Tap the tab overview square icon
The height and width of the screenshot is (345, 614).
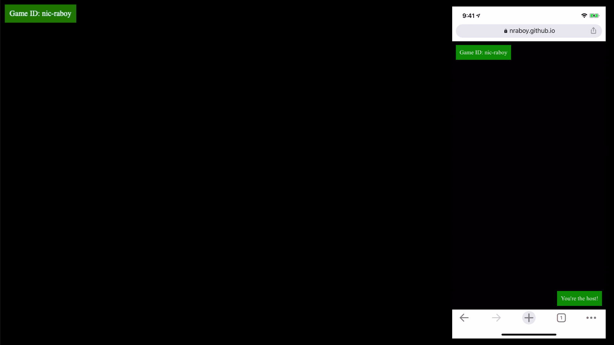click(561, 318)
